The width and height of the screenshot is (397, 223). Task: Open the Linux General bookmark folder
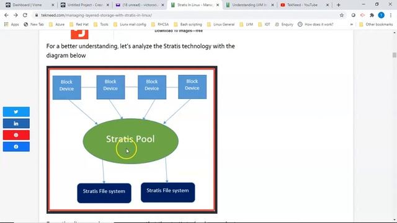pyautogui.click(x=221, y=24)
